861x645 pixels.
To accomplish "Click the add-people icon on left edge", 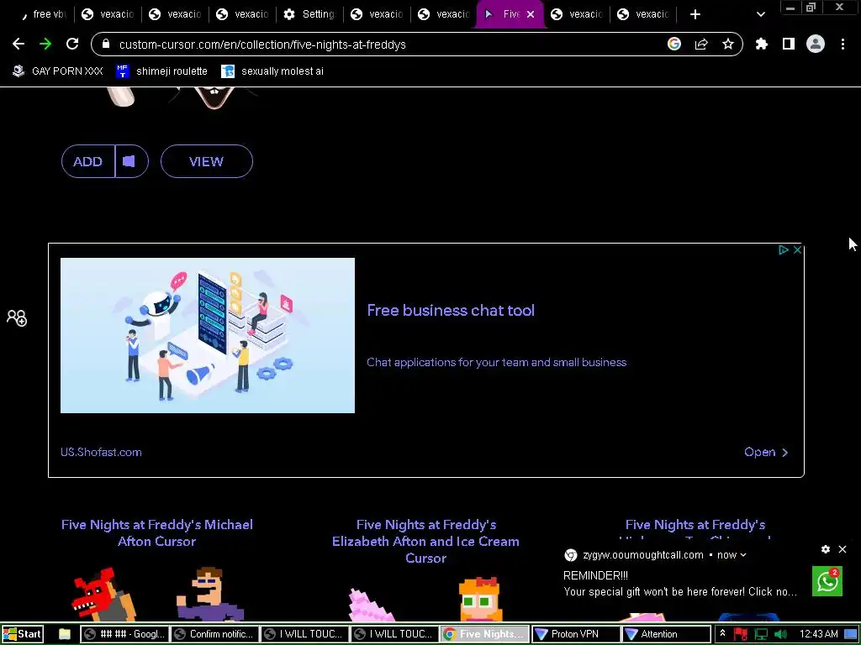I will 17,317.
